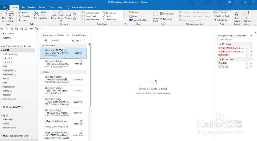Click Print icon in quick access toolbar

pyautogui.click(x=31, y=28)
